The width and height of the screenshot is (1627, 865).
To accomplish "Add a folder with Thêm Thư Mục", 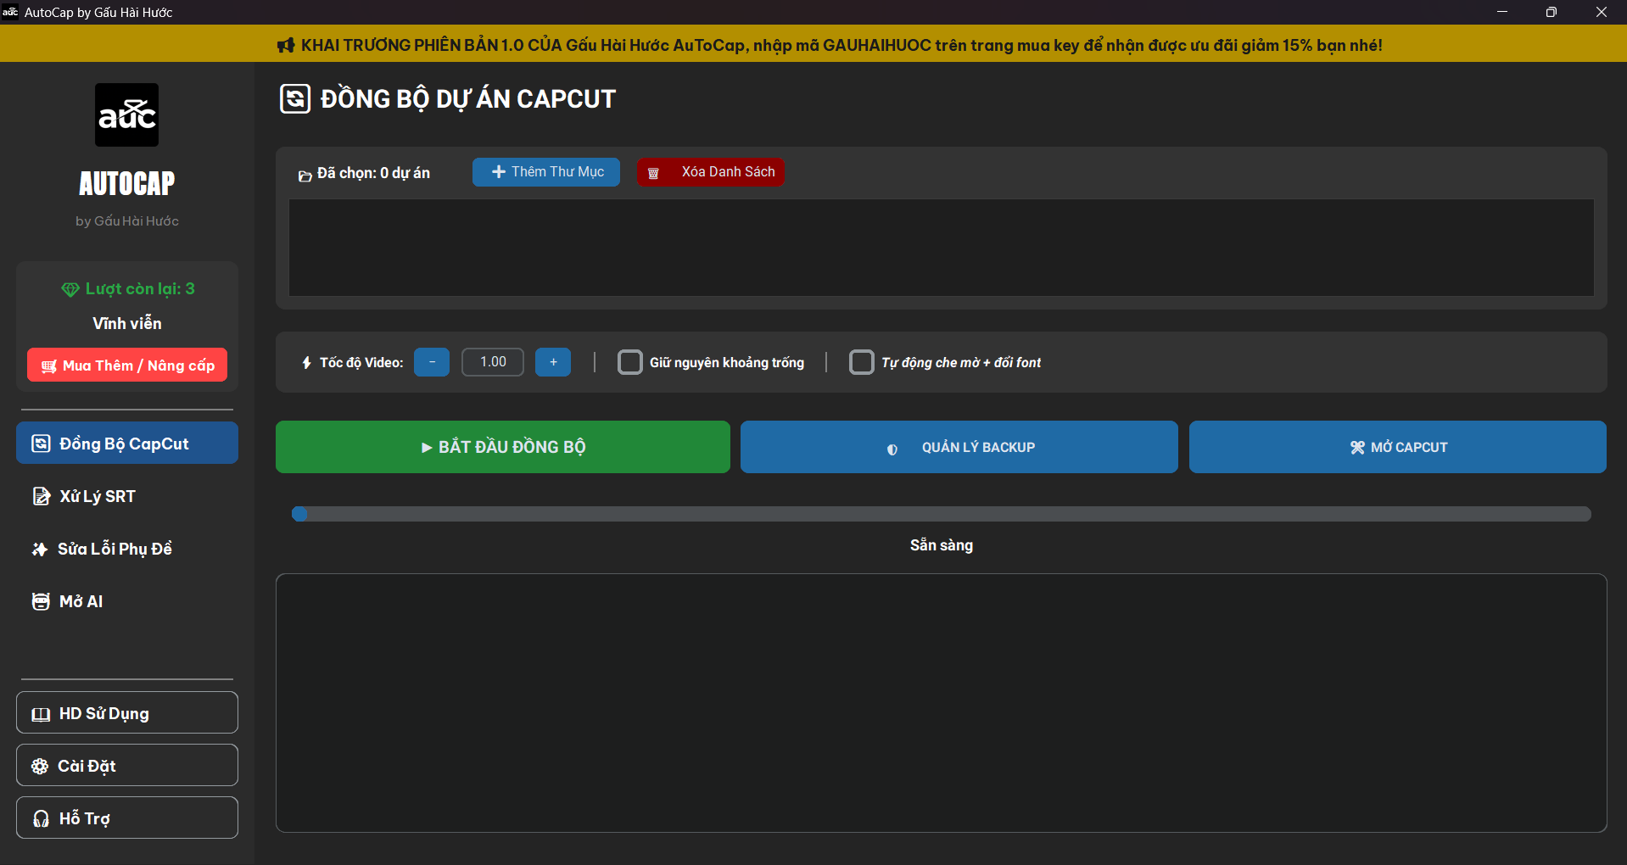I will (x=546, y=171).
